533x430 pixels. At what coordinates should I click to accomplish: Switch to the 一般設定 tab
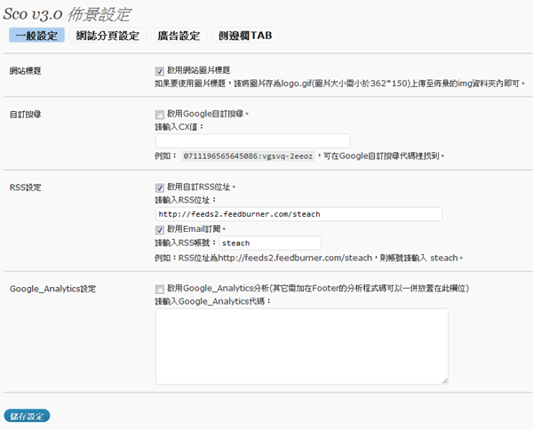[x=35, y=36]
